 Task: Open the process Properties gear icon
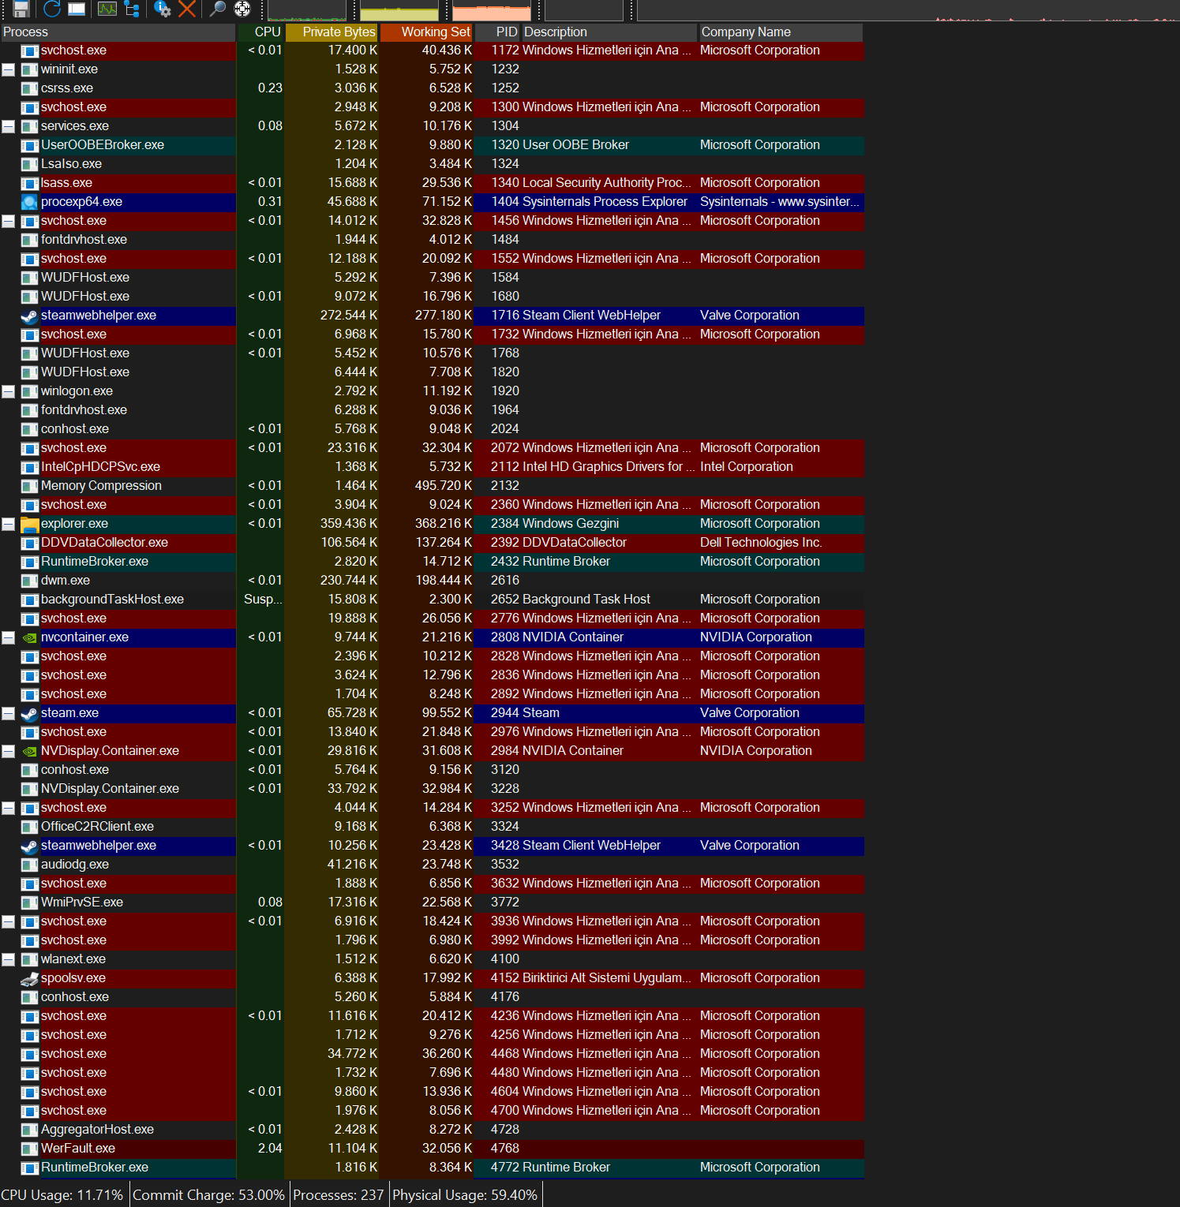163,9
